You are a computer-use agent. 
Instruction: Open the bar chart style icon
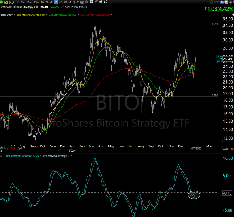(x=87, y=2)
